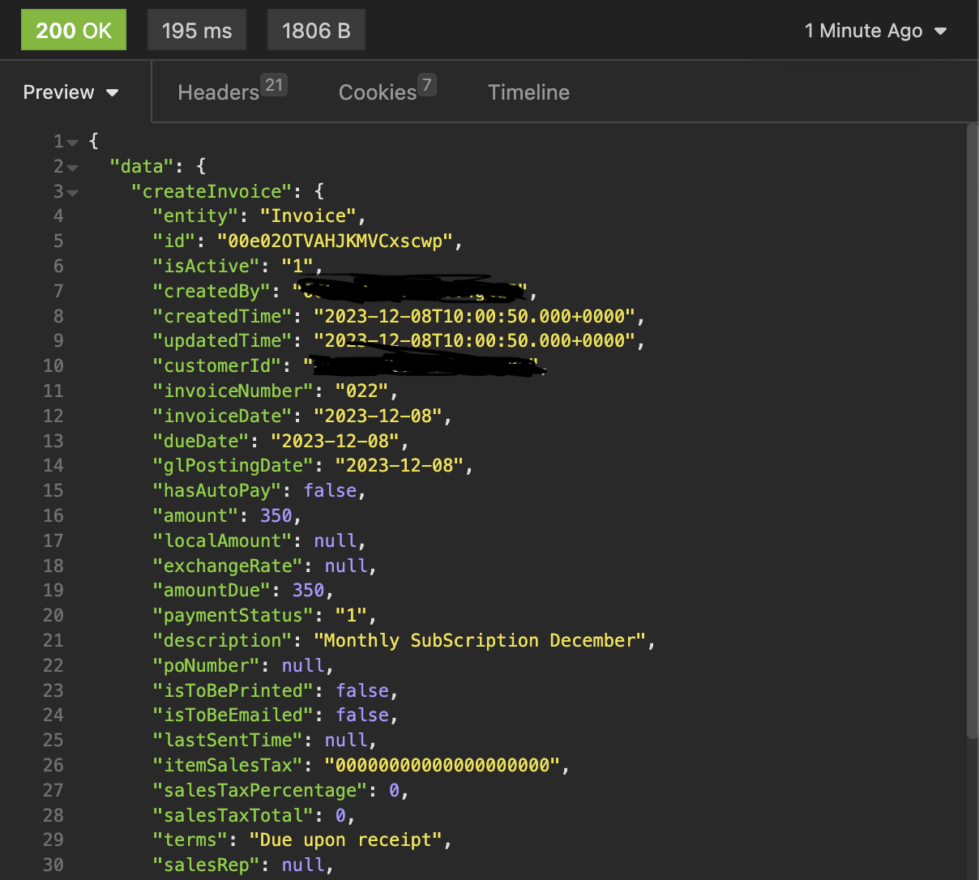Collapse the "data" object on line 2
This screenshot has height=880, width=979.
(x=73, y=168)
